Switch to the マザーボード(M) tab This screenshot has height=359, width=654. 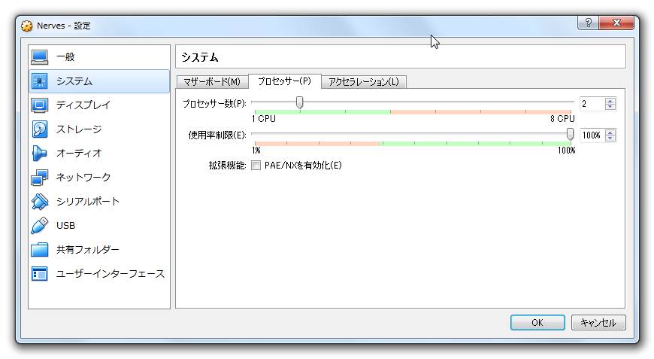pos(212,82)
